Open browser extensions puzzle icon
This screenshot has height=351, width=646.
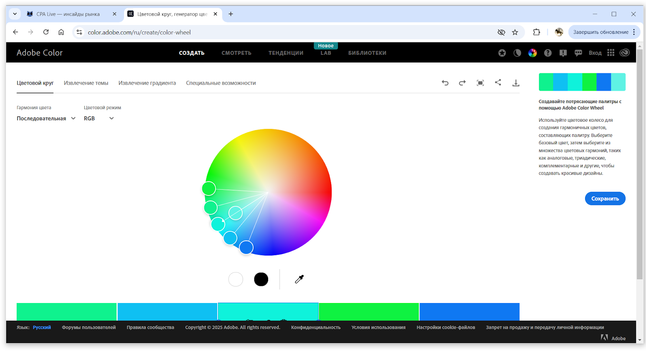(536, 32)
